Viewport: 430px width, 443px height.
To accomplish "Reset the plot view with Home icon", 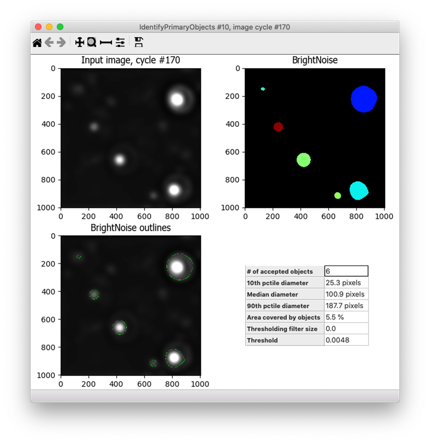I will [x=37, y=42].
